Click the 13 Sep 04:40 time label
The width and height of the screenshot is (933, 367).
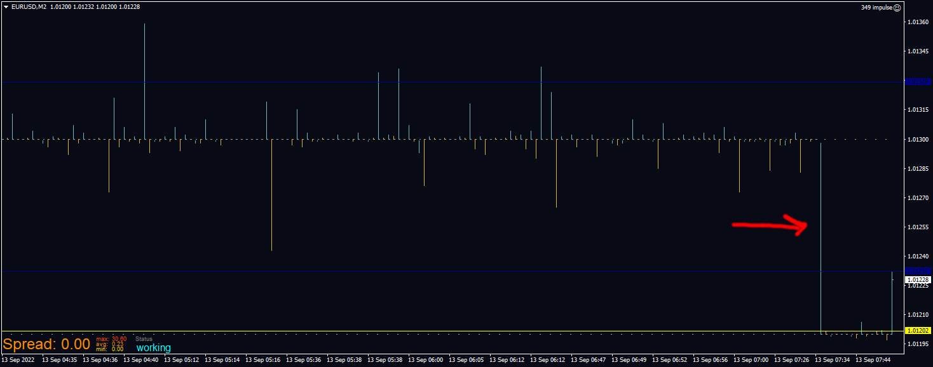coord(141,360)
